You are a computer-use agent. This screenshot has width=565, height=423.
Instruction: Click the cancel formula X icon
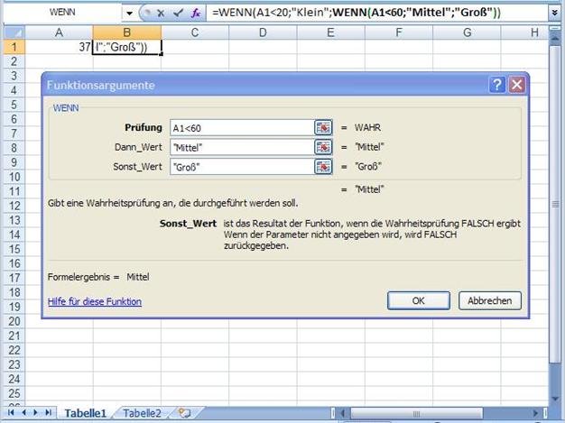coord(161,14)
